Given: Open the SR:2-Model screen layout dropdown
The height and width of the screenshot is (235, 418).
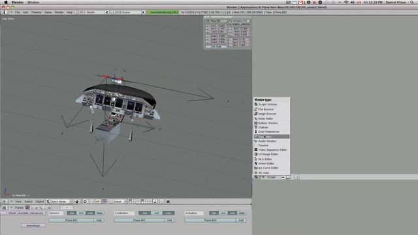Looking at the screenshot, I should coord(76,12).
